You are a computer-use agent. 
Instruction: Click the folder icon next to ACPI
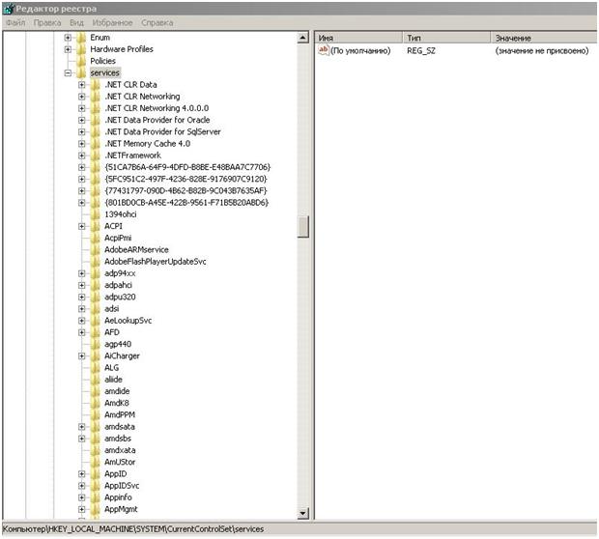point(96,226)
